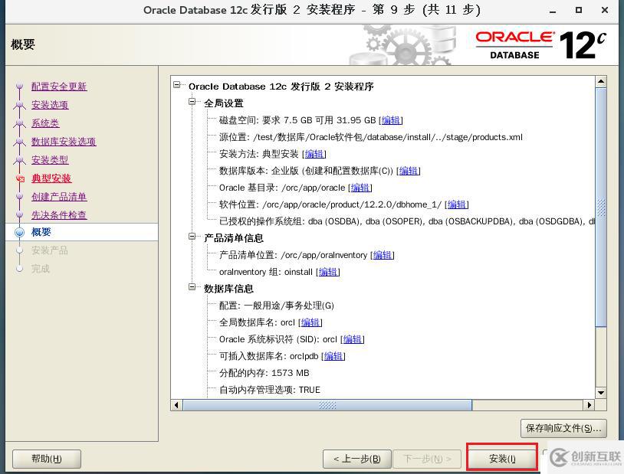Click the horizontal scrollbar left arrow

click(x=176, y=405)
